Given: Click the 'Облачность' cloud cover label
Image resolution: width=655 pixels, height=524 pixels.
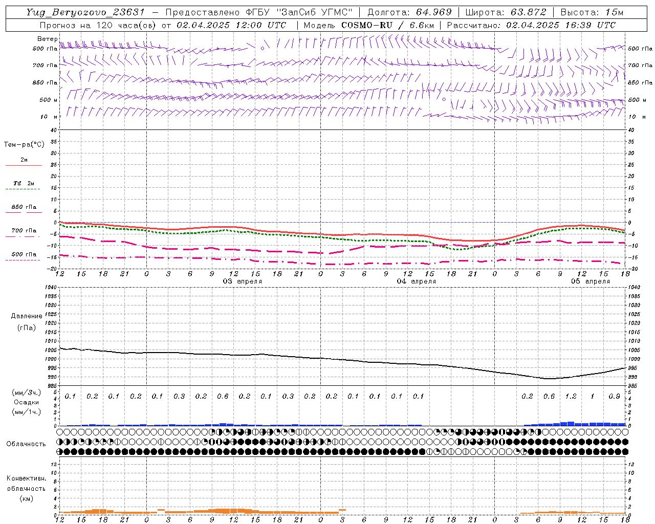Looking at the screenshot, I should (x=26, y=444).
